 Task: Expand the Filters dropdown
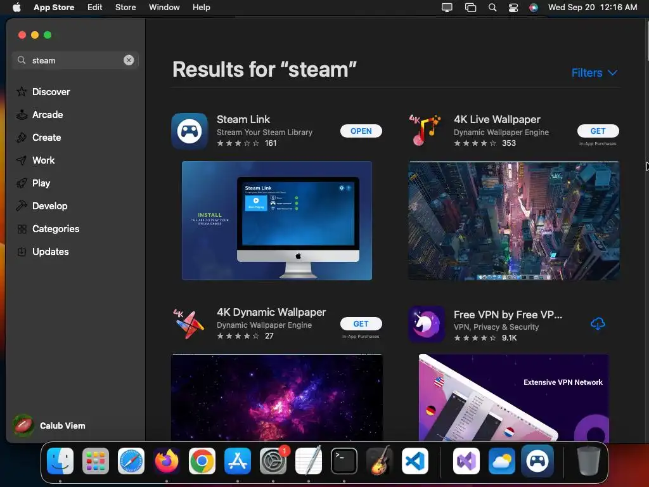594,73
